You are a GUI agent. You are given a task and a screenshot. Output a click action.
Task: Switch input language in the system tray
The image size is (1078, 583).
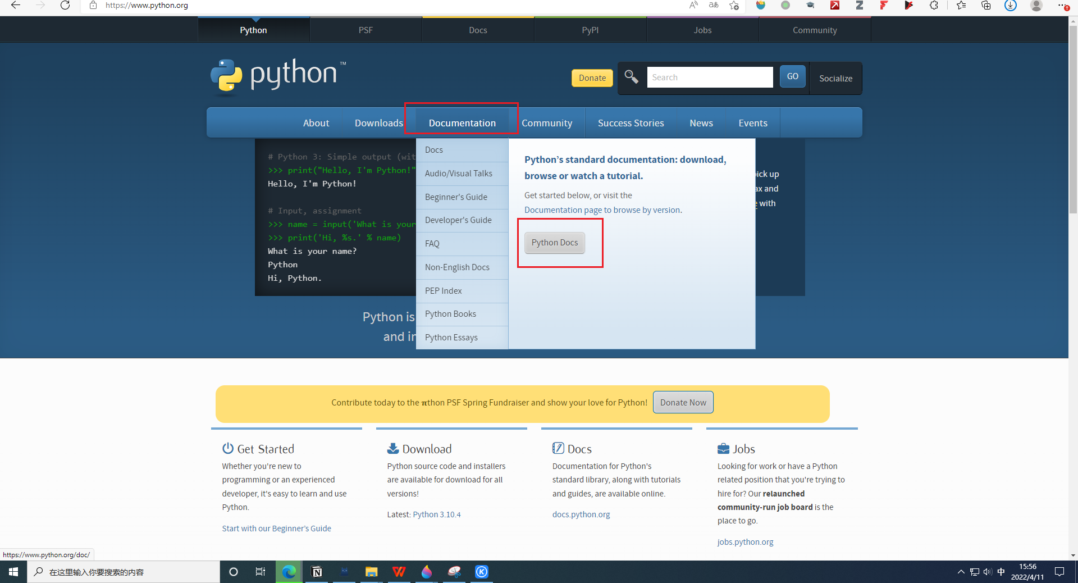tap(1002, 572)
